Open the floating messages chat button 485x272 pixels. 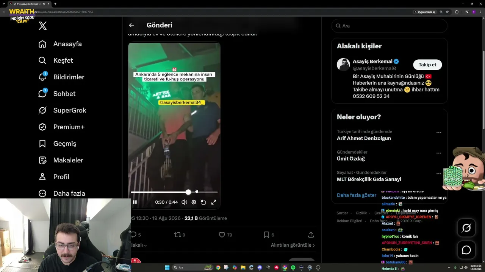click(466, 250)
